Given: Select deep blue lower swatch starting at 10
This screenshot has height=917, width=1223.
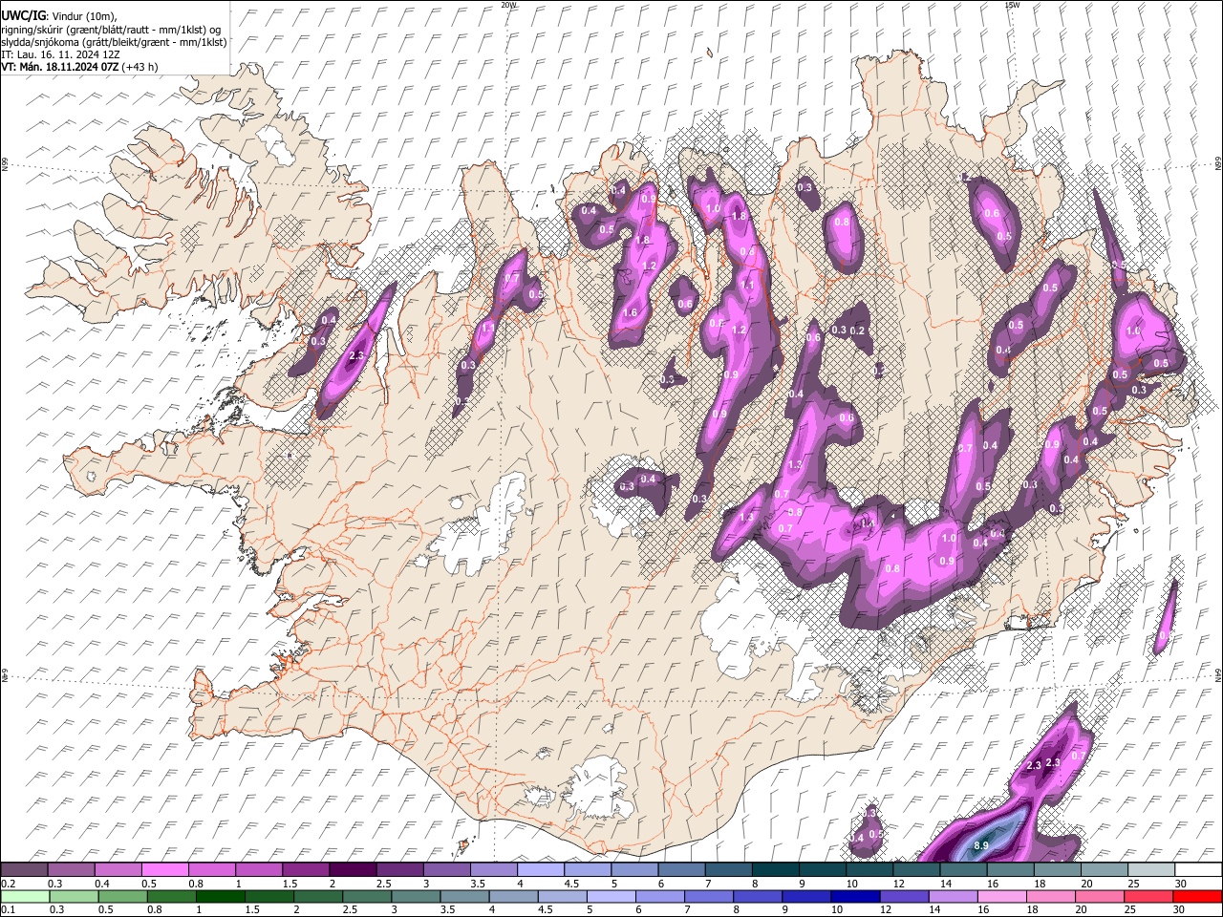Looking at the screenshot, I should pos(855,896).
